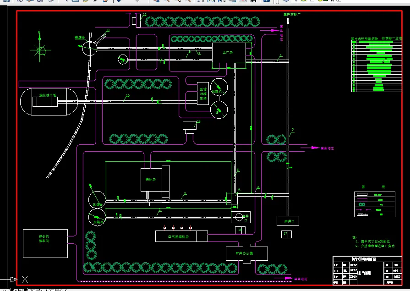Click the 主井口 shaft label

click(x=245, y=218)
